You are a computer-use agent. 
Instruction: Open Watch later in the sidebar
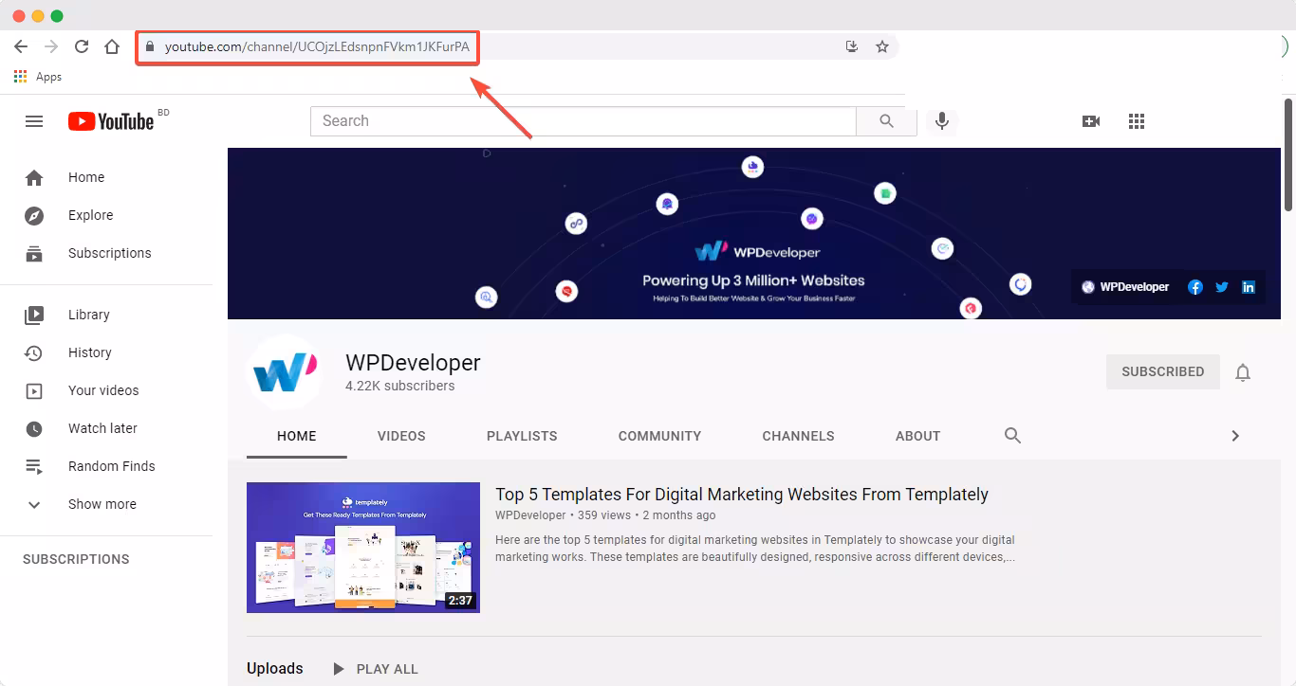(x=106, y=428)
